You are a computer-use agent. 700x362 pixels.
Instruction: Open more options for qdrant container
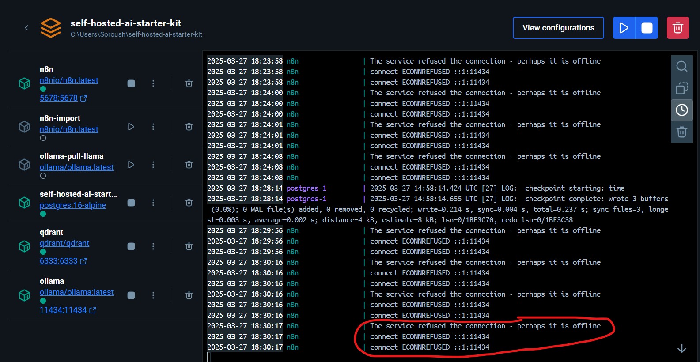153,246
